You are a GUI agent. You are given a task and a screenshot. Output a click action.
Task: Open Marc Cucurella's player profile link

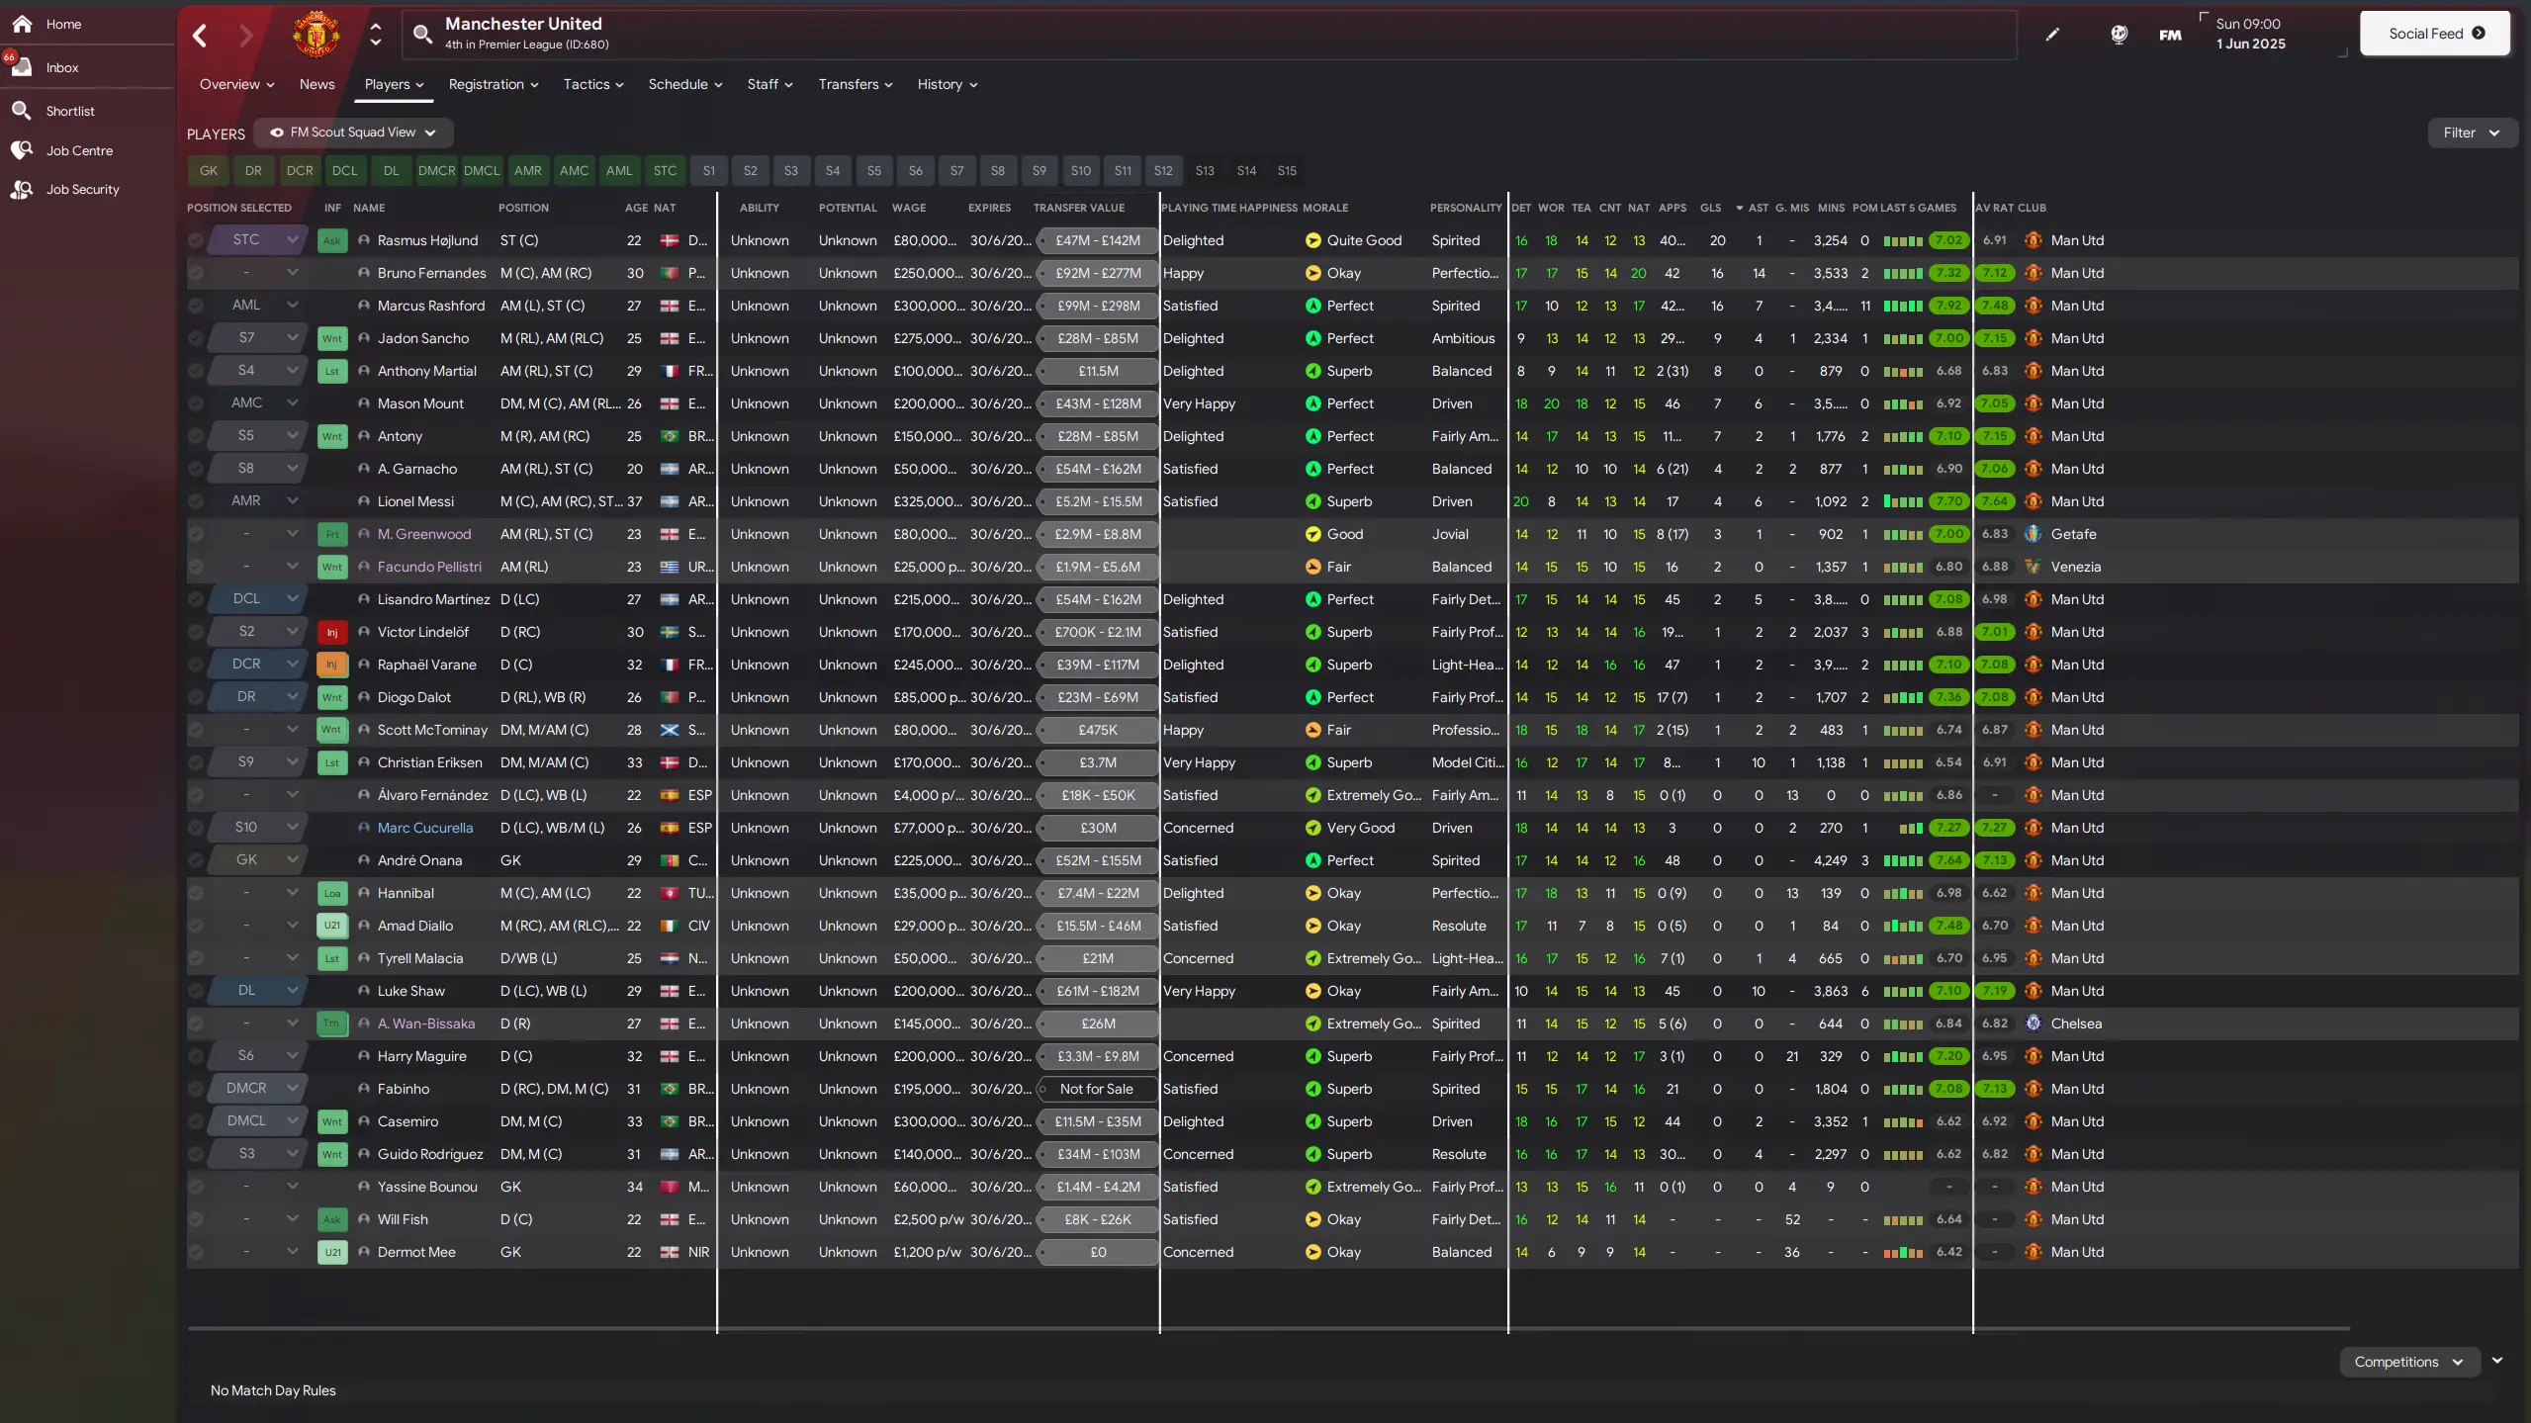click(x=424, y=828)
